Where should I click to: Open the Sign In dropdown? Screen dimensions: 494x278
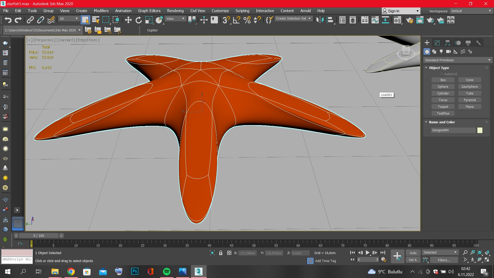pos(401,11)
